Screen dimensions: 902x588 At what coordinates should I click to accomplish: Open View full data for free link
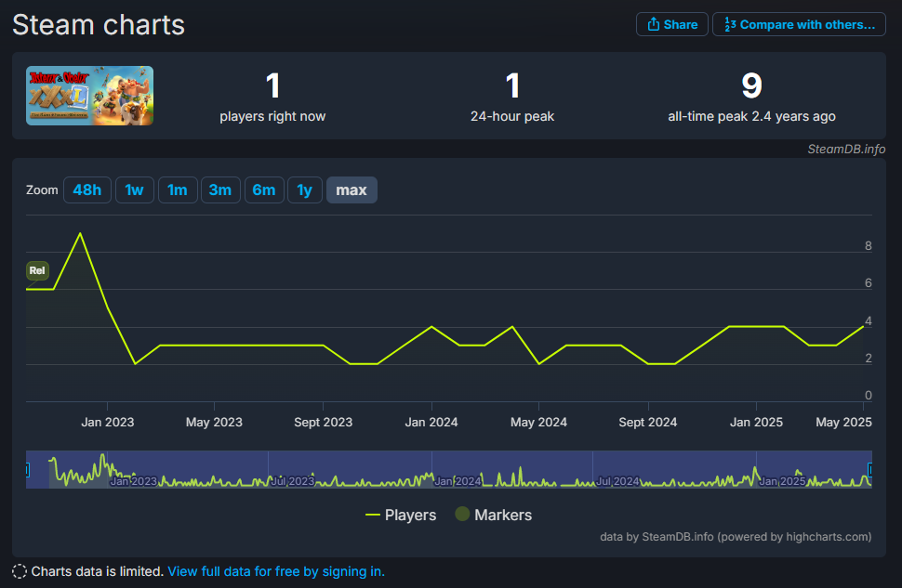coord(276,571)
